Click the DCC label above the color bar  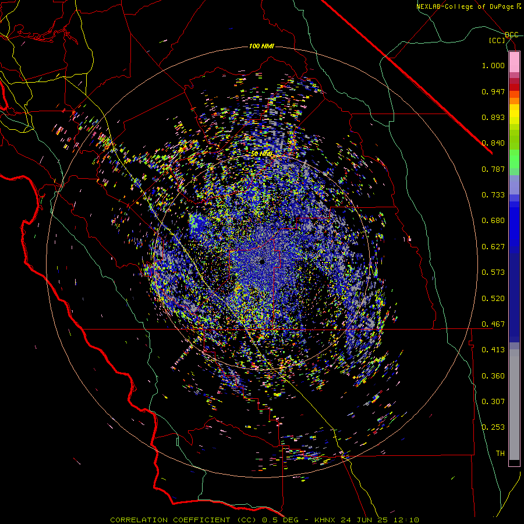click(x=511, y=35)
